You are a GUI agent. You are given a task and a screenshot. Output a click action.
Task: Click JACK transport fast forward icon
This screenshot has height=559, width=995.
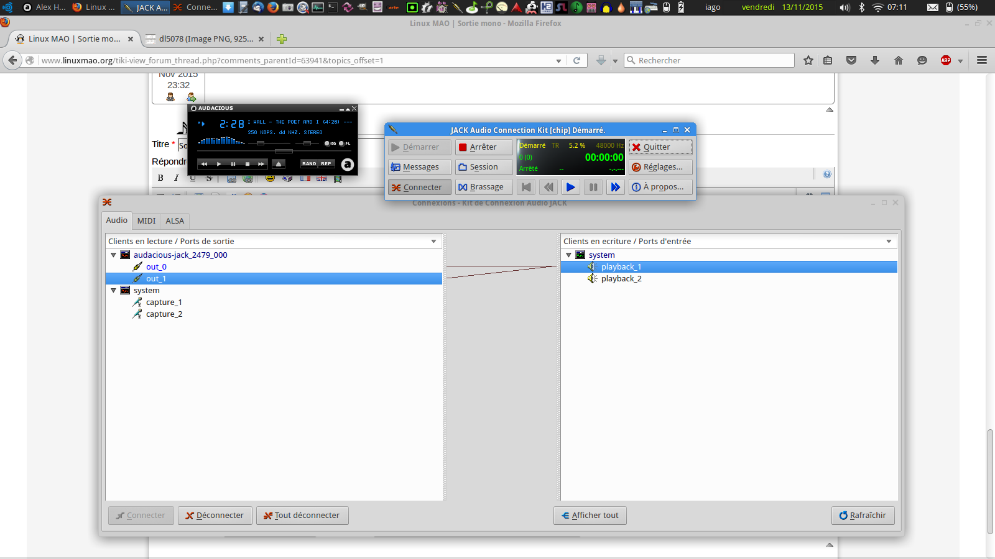616,187
